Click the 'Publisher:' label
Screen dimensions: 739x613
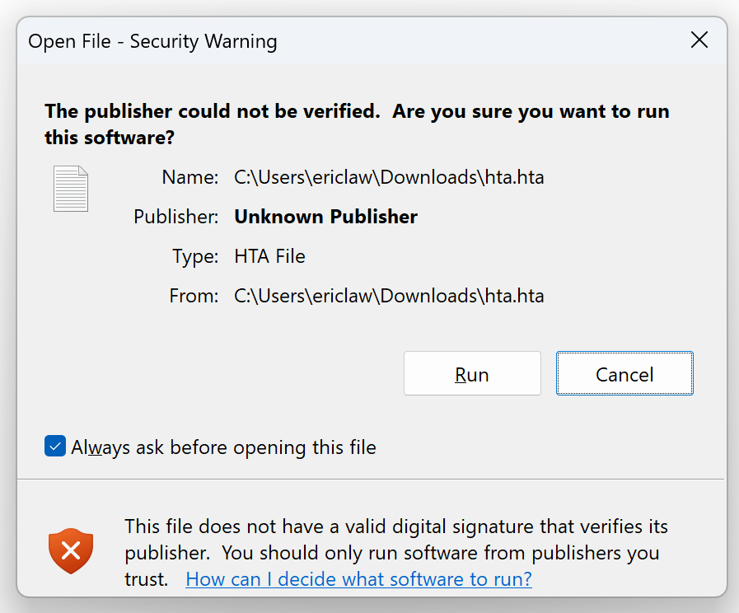click(x=175, y=217)
